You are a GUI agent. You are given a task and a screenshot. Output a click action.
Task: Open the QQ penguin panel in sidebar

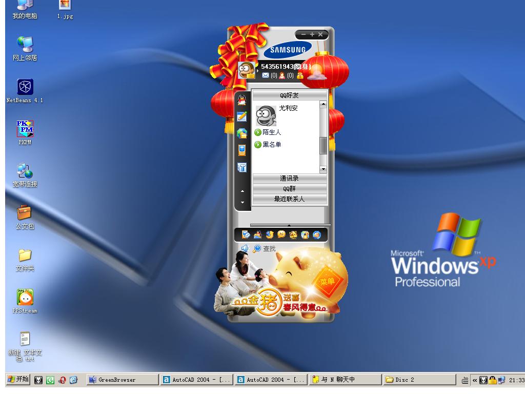coord(242,100)
